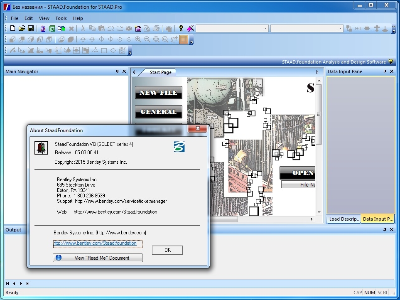Click the triangle shape drawing icon
Image resolution: width=400 pixels, height=300 pixels.
tap(95, 50)
